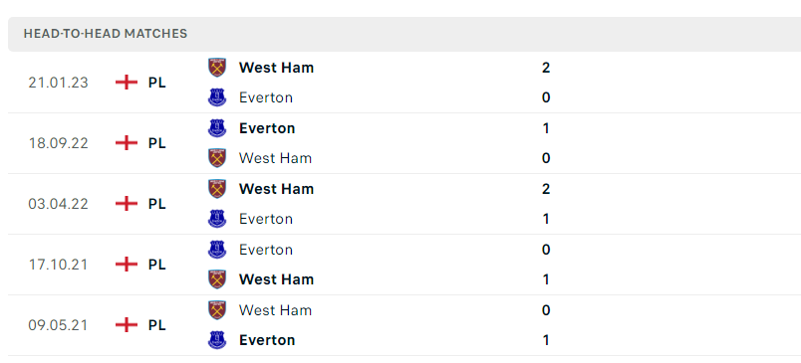Click Everton score 1 in 03.04.22 match

[546, 219]
